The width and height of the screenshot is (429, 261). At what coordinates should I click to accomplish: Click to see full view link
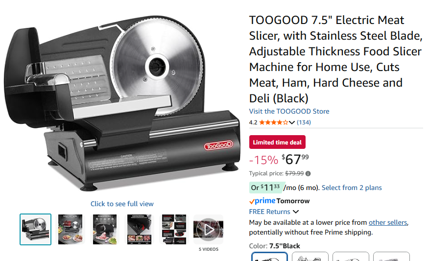pyautogui.click(x=122, y=204)
